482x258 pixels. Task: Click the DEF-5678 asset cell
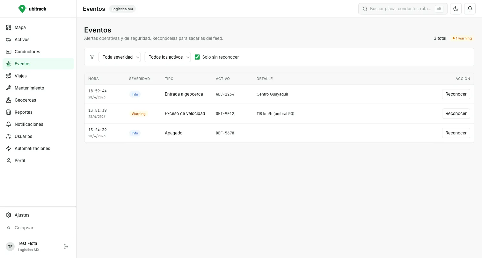point(225,133)
